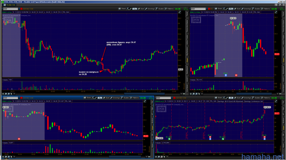
Task: Open Studies menu in the 1m chart
Action: [160, 9]
